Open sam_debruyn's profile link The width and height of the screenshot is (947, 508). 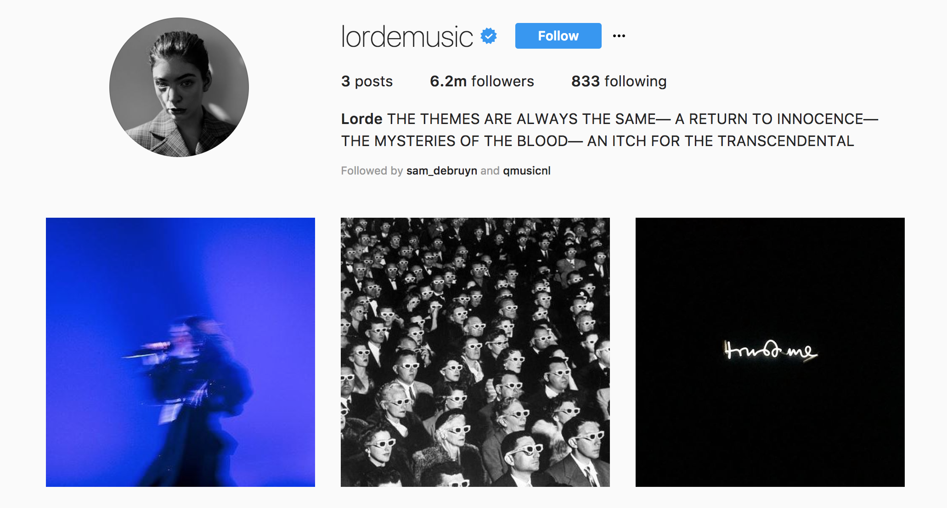pos(442,171)
